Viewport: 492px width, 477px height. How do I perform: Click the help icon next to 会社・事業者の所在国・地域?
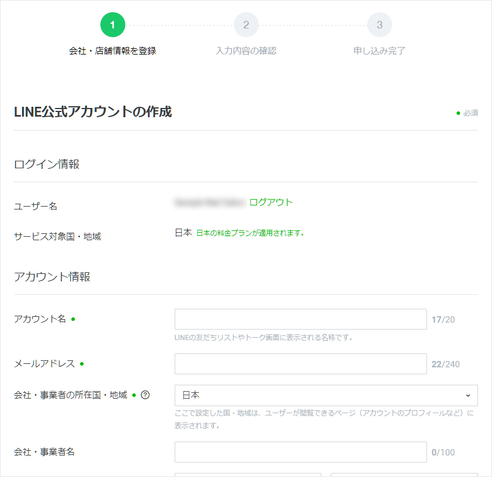[x=145, y=395]
